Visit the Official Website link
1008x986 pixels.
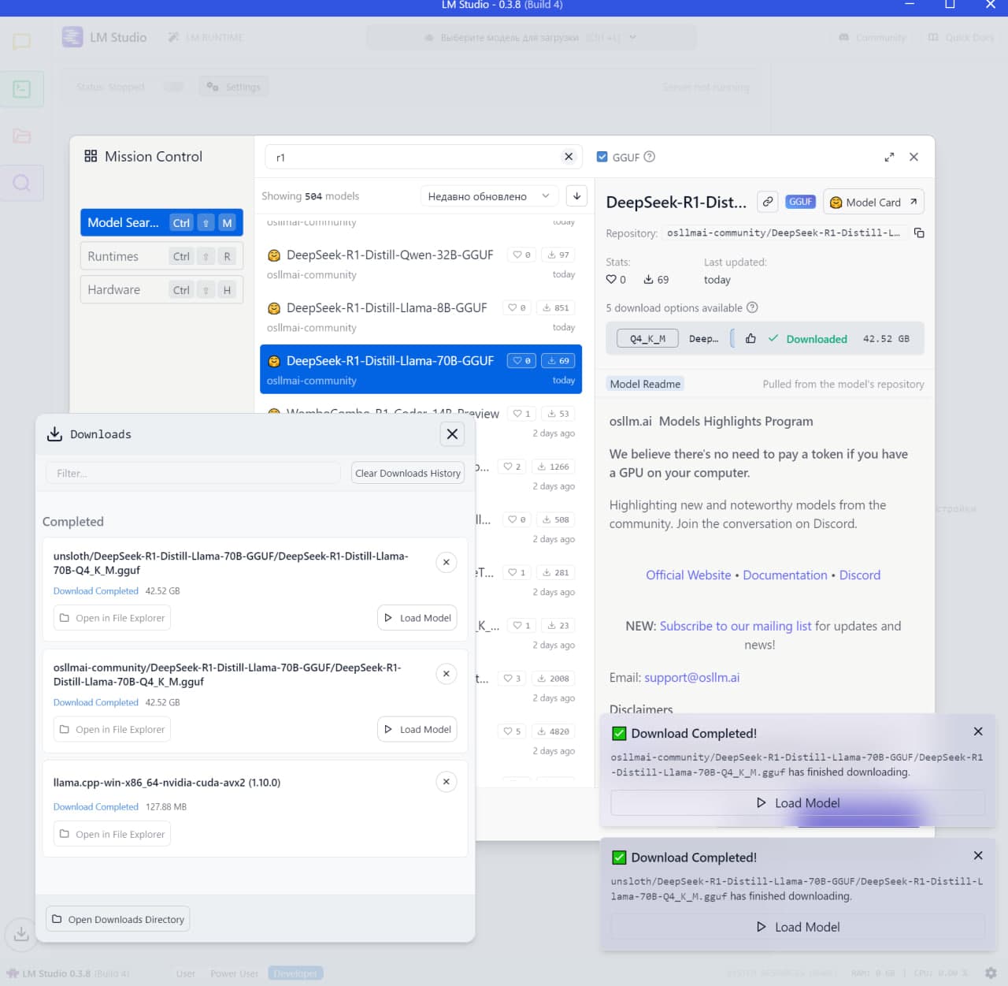(688, 575)
